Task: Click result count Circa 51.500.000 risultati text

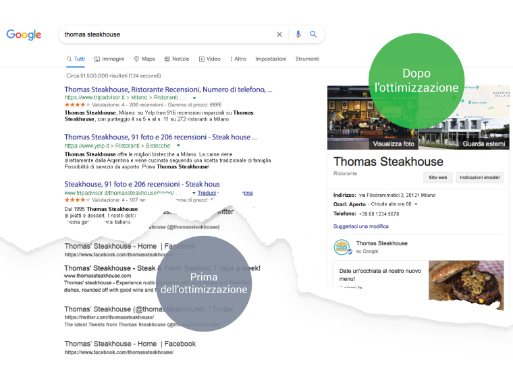Action: (x=113, y=75)
